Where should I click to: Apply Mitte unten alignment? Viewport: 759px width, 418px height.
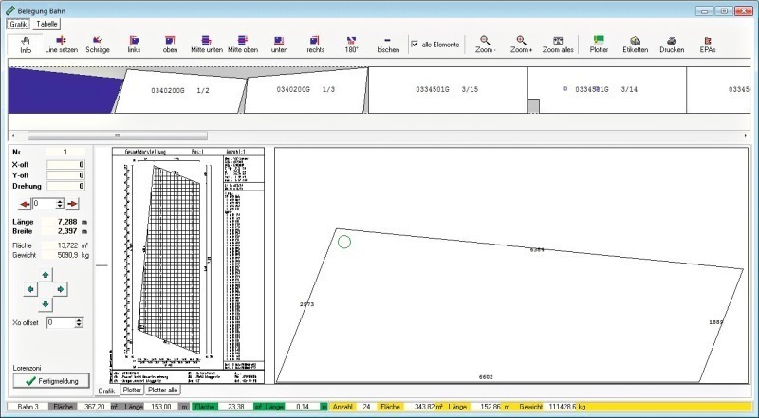click(x=207, y=45)
